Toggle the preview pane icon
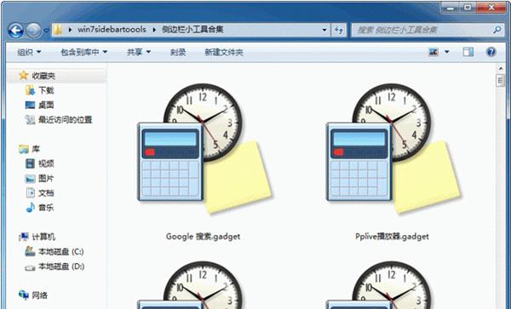The image size is (511, 309). (x=468, y=52)
